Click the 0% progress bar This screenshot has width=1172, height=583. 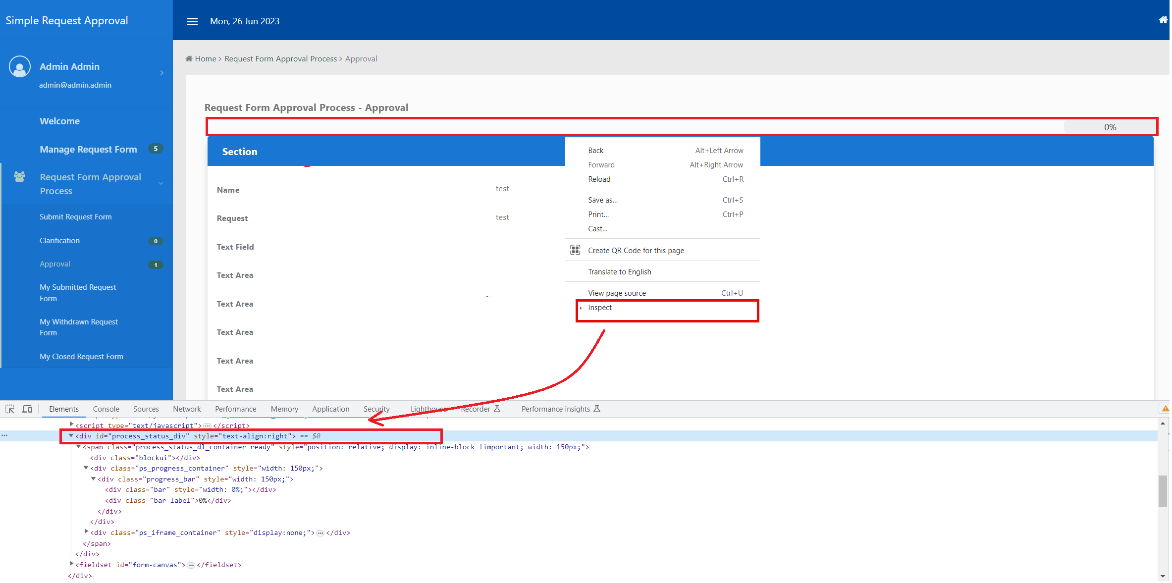pyautogui.click(x=1110, y=127)
